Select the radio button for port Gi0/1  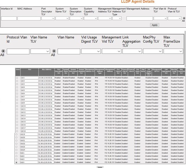[17, 78]
